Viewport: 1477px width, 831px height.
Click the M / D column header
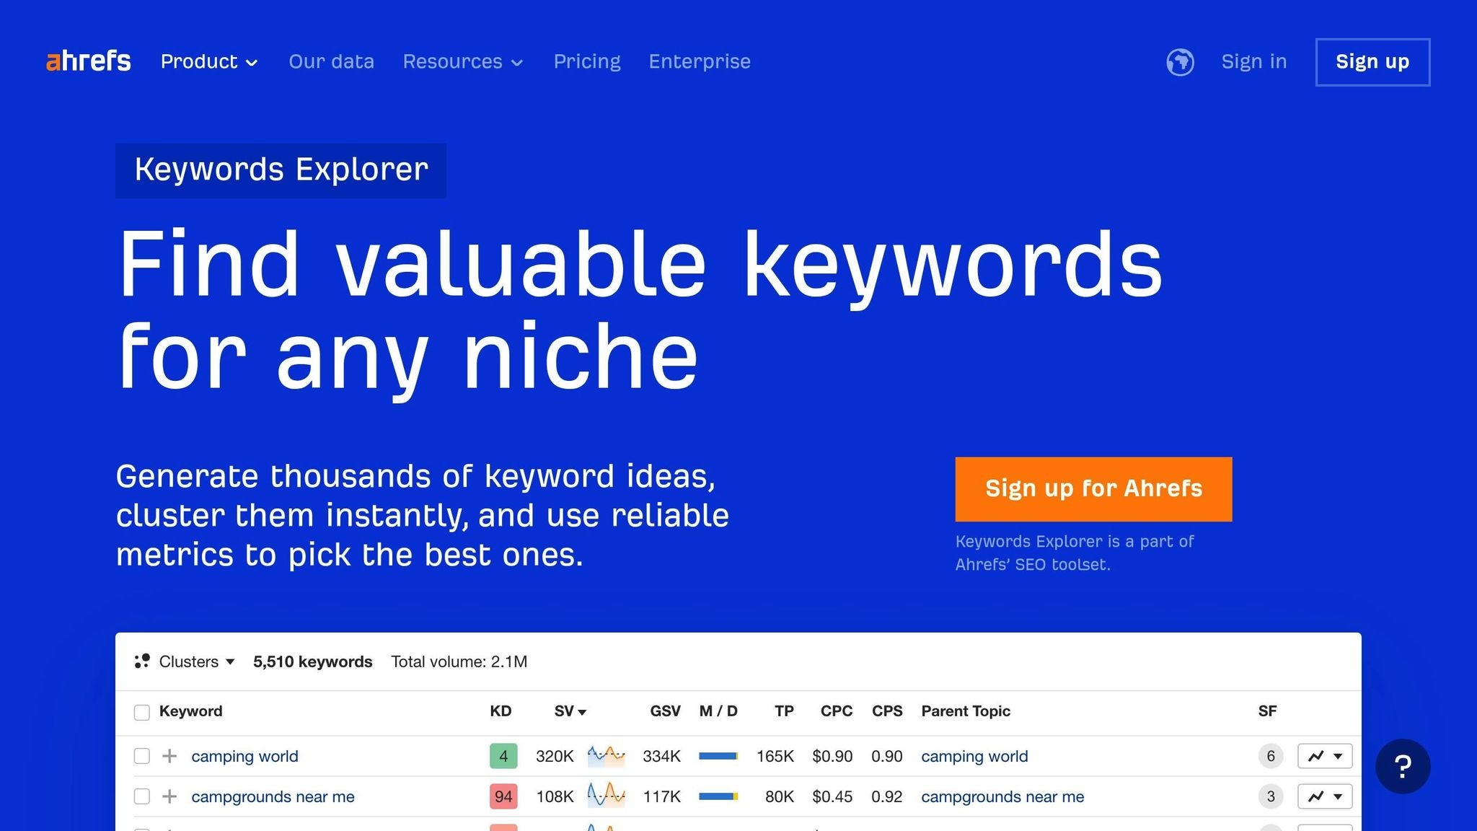tap(718, 711)
